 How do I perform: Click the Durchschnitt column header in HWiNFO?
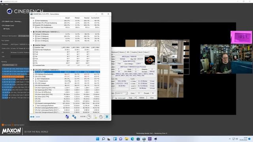point(95,18)
